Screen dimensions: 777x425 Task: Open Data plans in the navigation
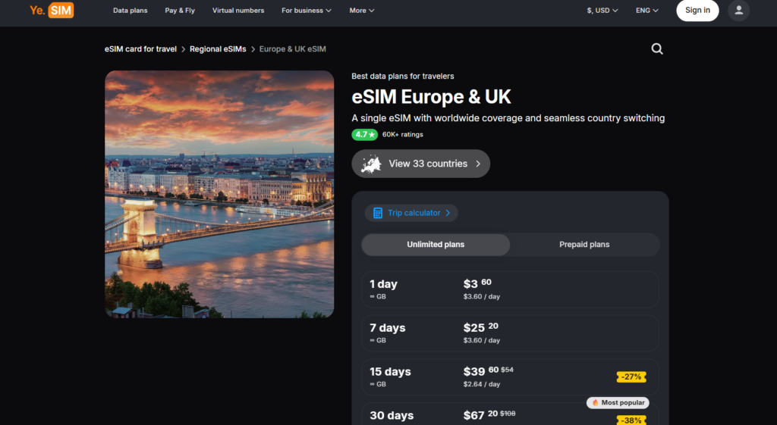click(x=131, y=11)
